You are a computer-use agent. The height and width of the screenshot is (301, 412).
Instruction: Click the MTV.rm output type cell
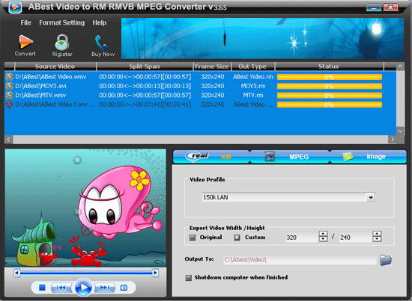coord(253,95)
